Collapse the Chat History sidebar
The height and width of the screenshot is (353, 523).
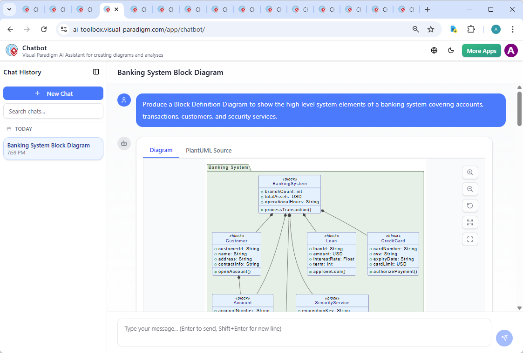tap(96, 72)
